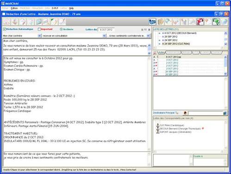The image size is (231, 174).
Task: Click the search icon beside Destinataire Principal
Action: point(177,113)
